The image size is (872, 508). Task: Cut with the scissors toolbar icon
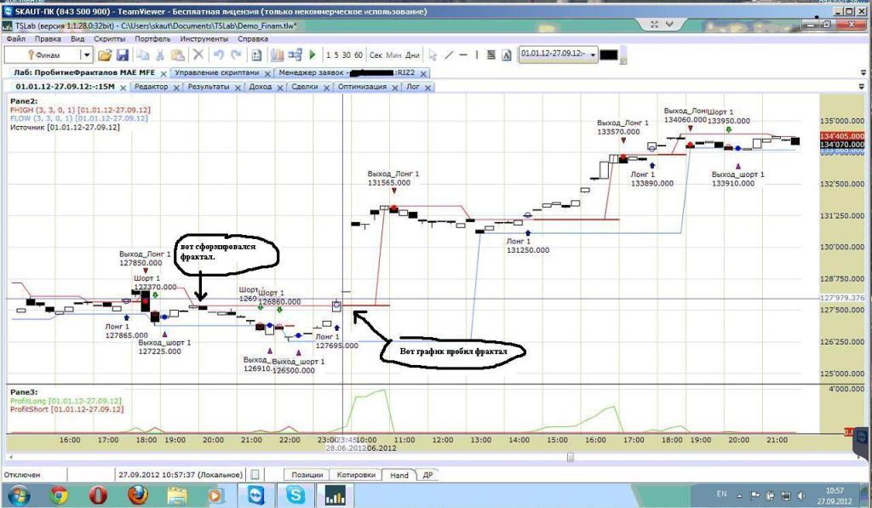tap(160, 54)
